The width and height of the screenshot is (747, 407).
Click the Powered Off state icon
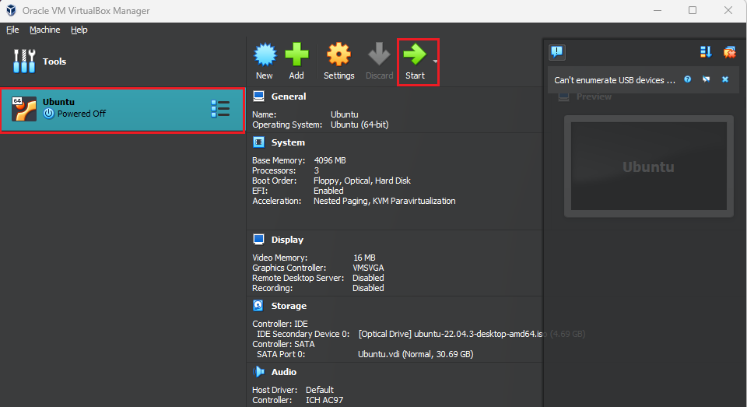48,114
